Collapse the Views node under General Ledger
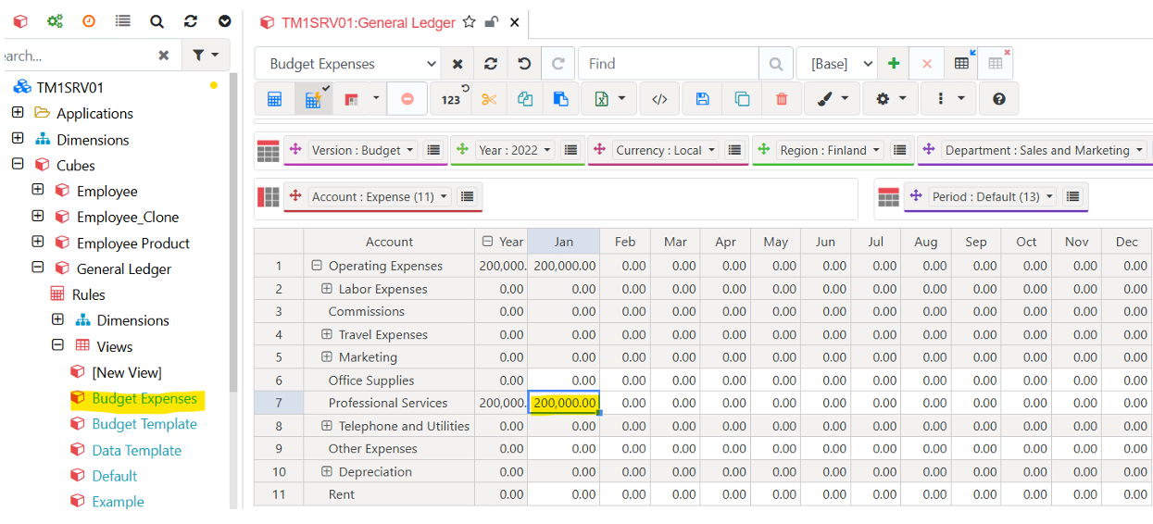The height and width of the screenshot is (524, 1153). 58,345
